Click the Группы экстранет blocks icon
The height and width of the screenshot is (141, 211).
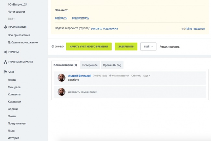point(6,62)
